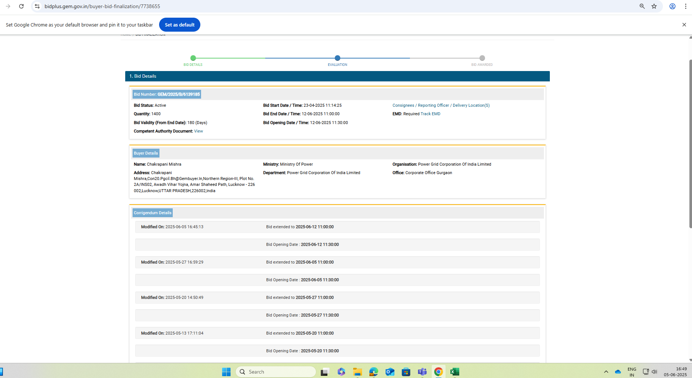Open the Track EMD link
The width and height of the screenshot is (692, 378).
(x=431, y=114)
